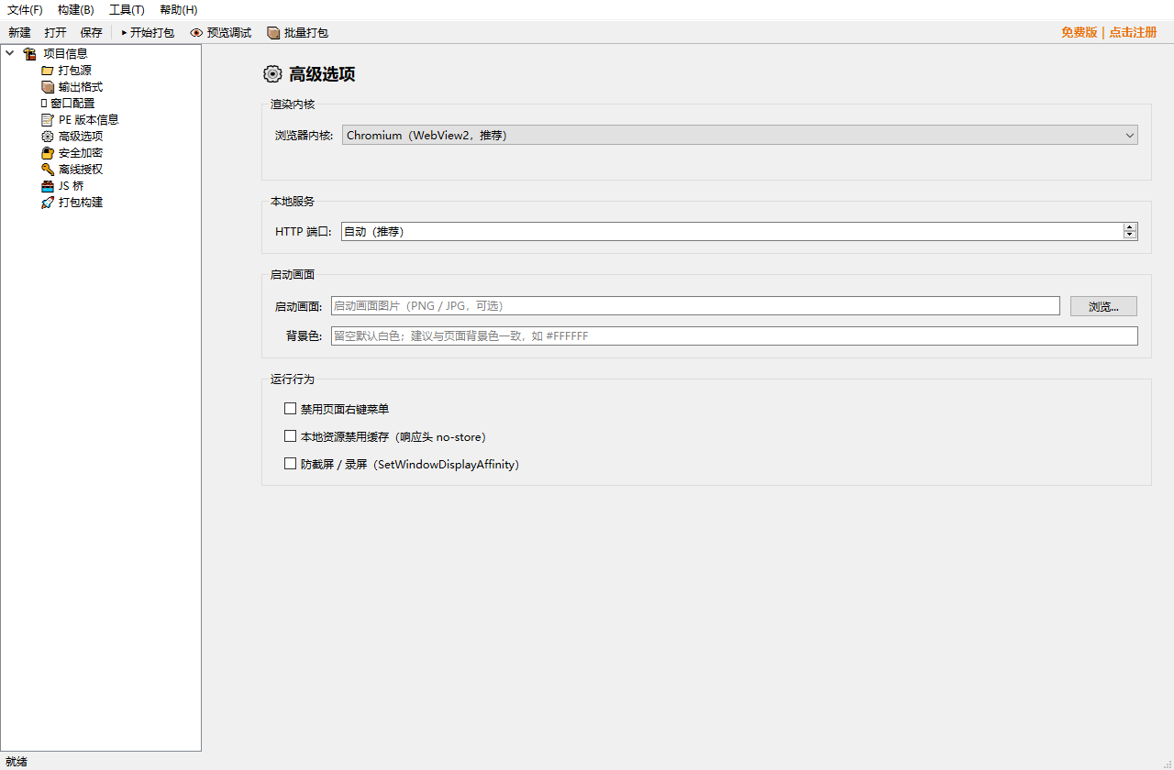Check the 防截屏 / 录屏 option
This screenshot has height=770, width=1174.
click(x=290, y=464)
